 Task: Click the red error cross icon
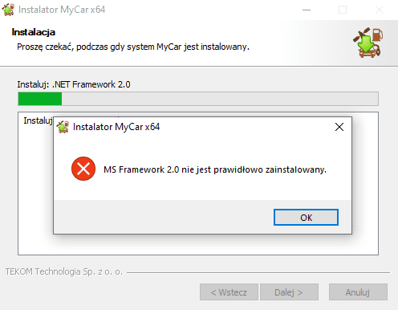[83, 169]
